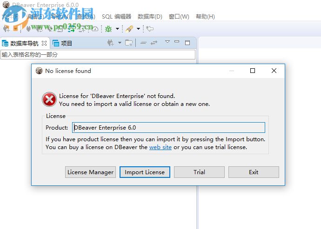This screenshot has height=229, width=321.
Task: Click the Import License button
Action: [145, 172]
